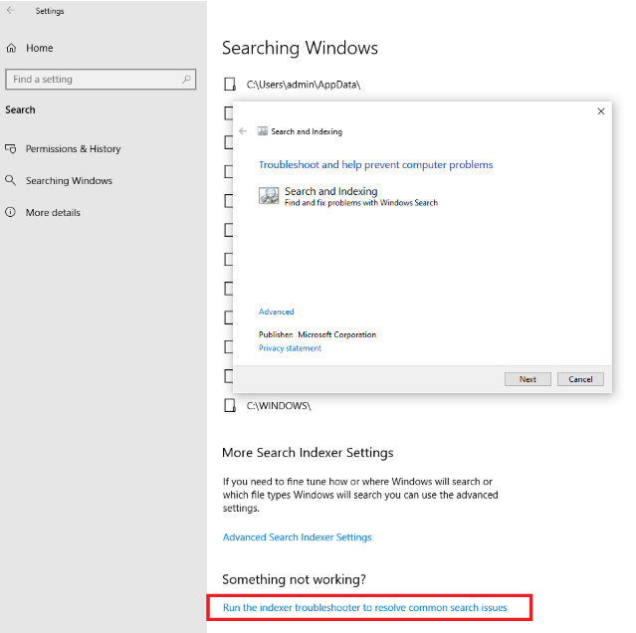Viewport: 636px width, 633px height.
Task: Select the C:\WINDOWS\ excluded folder
Action: pos(279,405)
